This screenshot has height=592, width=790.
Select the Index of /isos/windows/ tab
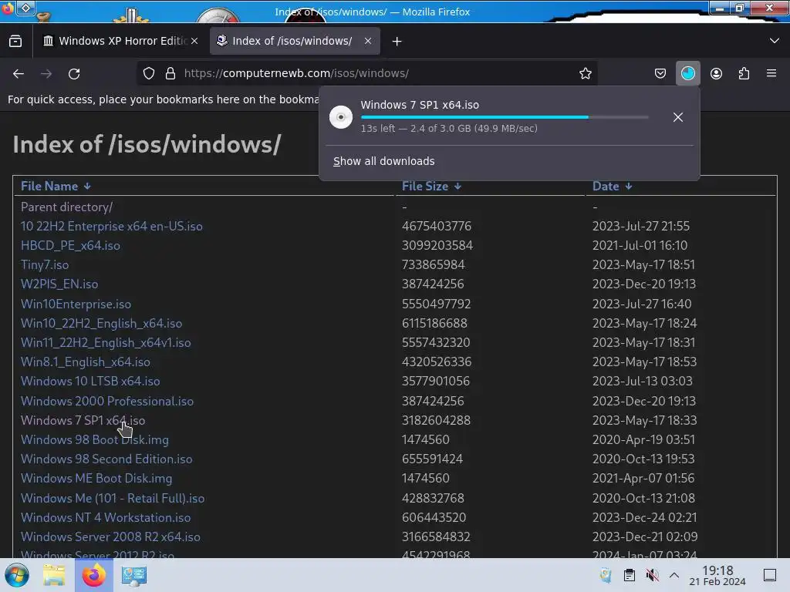(x=295, y=41)
